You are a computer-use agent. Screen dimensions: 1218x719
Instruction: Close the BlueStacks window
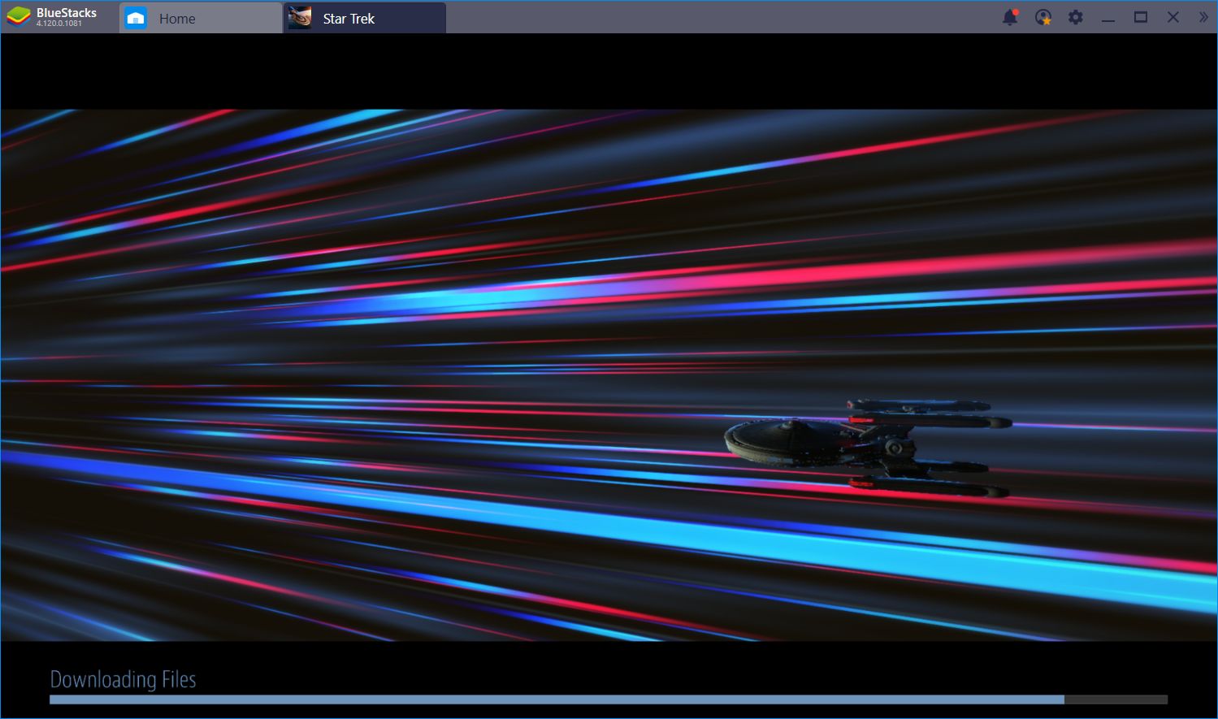(x=1173, y=17)
